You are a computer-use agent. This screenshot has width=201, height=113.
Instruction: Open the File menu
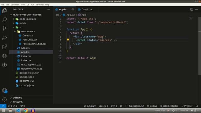pos(2,5)
